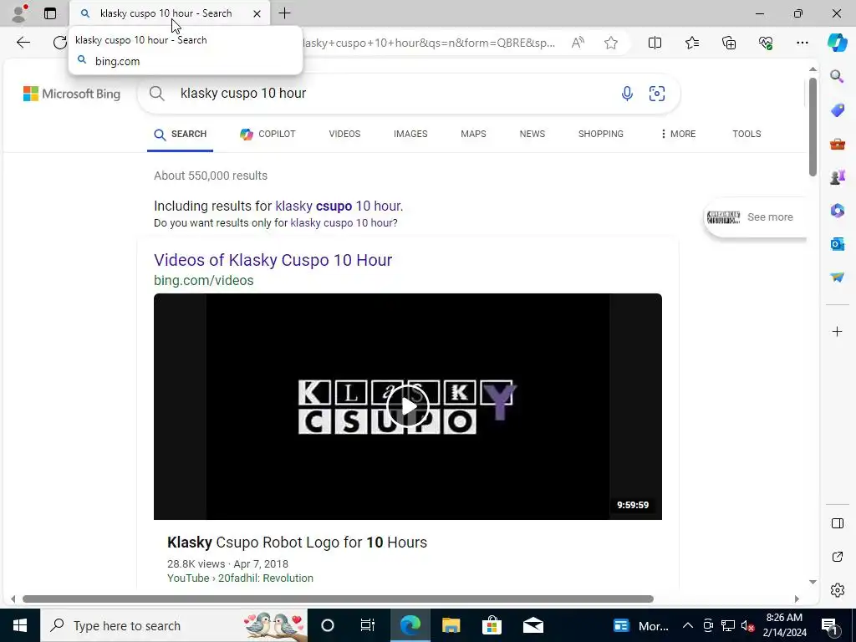Click the magnifier icon in Bing search box
The image size is (856, 642).
pos(156,94)
